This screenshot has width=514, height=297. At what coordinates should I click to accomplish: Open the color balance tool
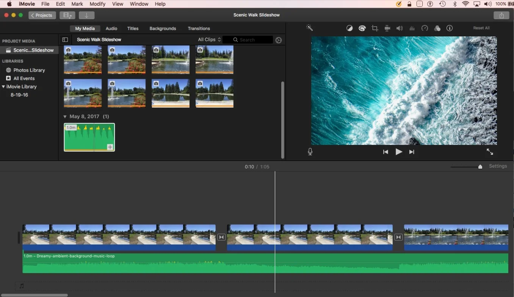pos(349,28)
